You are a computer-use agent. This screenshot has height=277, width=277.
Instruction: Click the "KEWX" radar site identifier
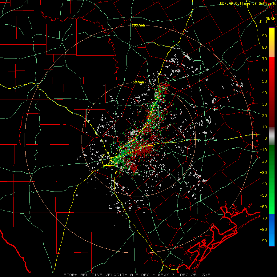[164, 275]
